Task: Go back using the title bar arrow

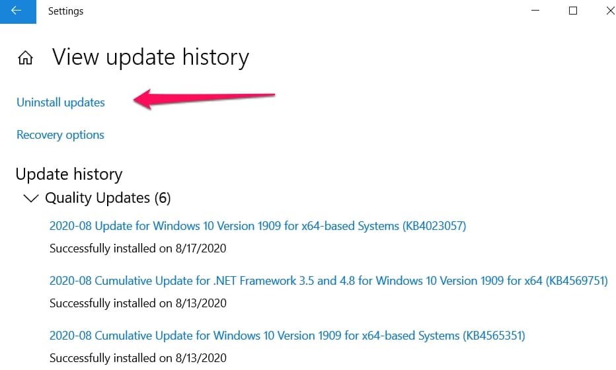Action: click(18, 11)
